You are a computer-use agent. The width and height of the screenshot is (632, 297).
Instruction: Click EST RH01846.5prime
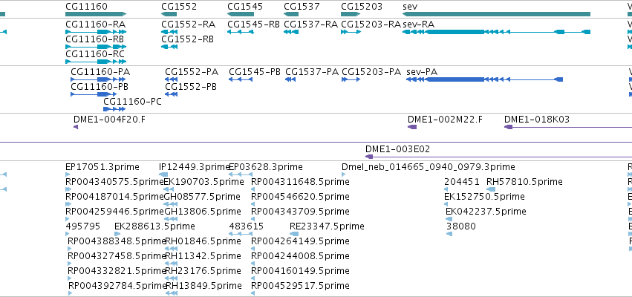[x=172, y=249]
